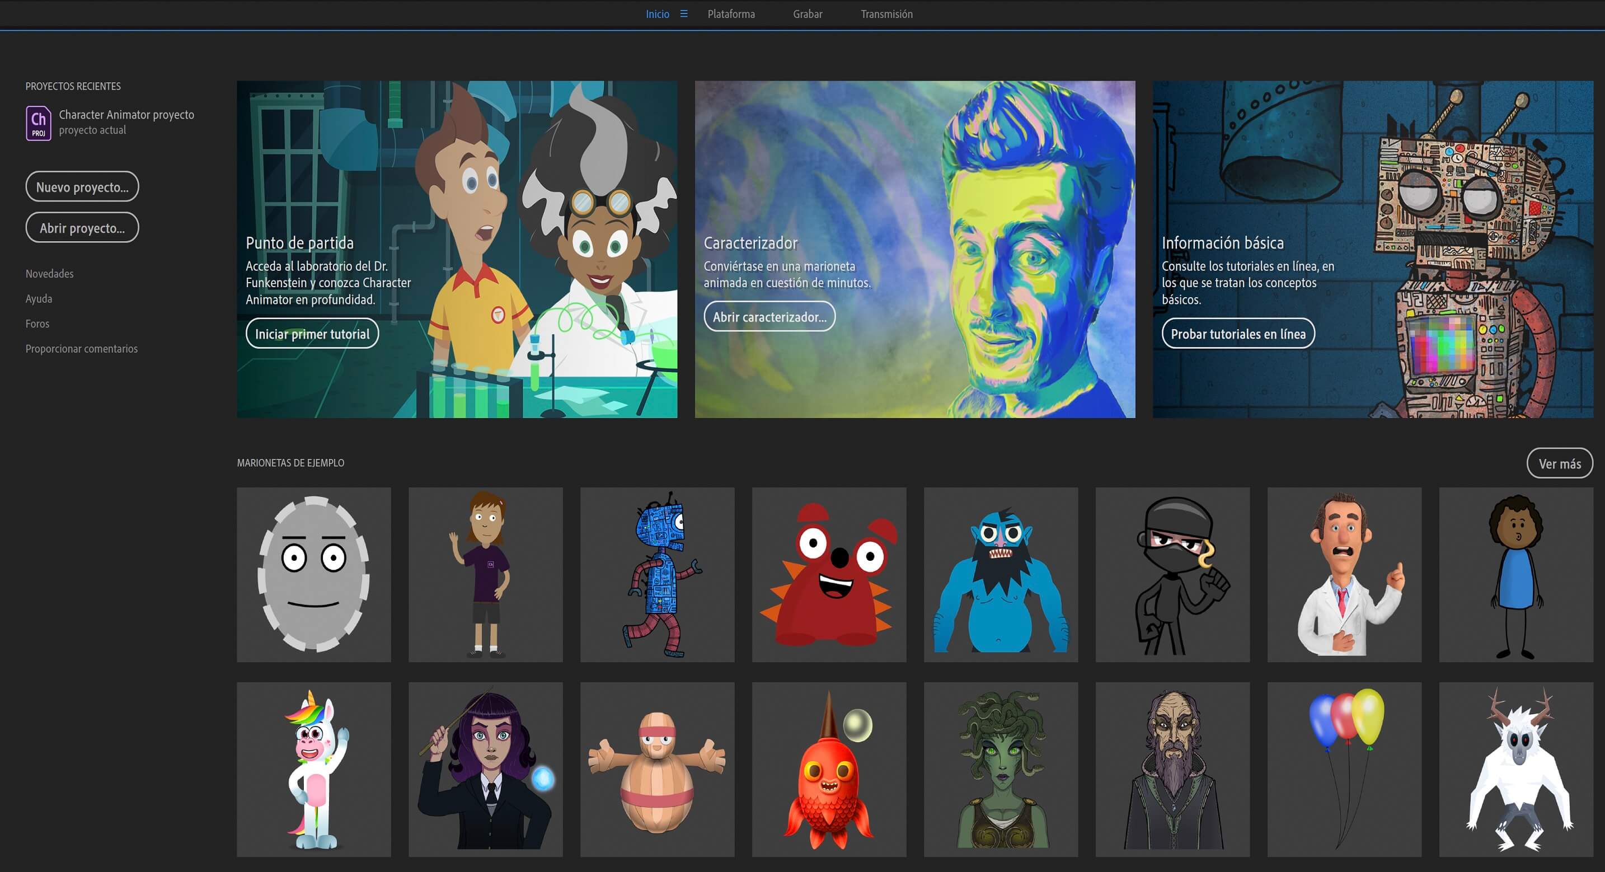
Task: Click Abrir proyecto button
Action: click(x=82, y=228)
